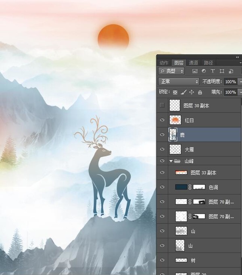This screenshot has width=242, height=275.
Task: Hide the upper 图层 70 副本 layer
Action: (x=162, y=202)
